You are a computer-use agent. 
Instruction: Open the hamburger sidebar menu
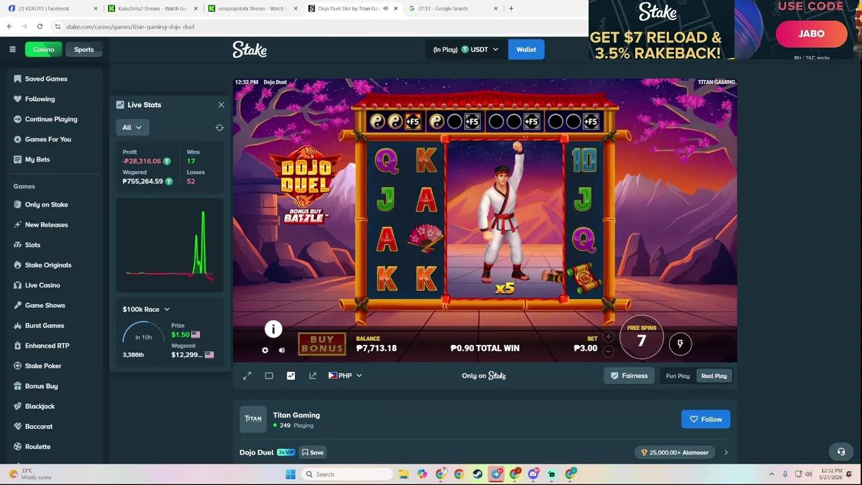tap(12, 49)
